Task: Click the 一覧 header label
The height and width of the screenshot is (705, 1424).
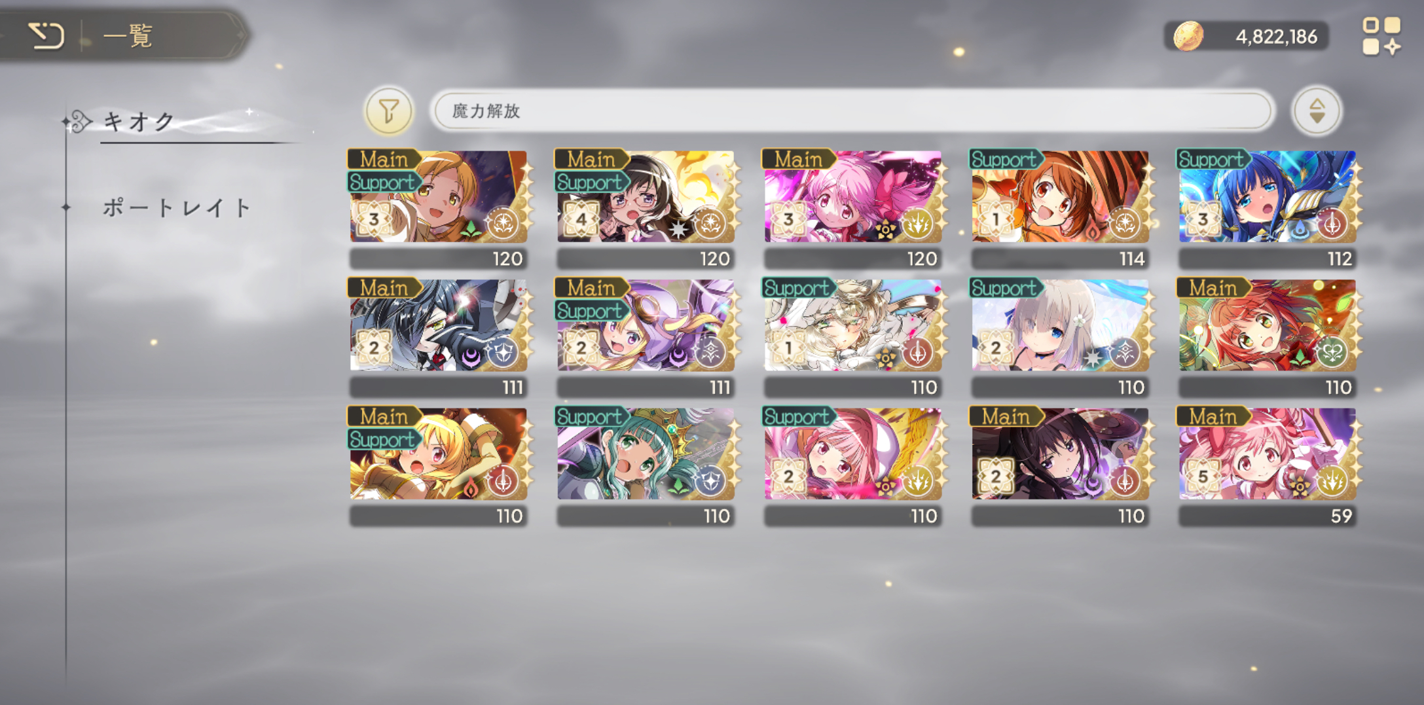Action: click(x=128, y=35)
